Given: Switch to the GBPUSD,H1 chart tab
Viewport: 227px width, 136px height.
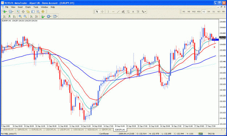Looking at the screenshot, I should tap(23, 129).
